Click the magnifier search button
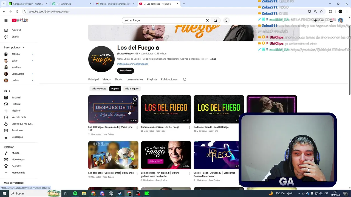 (215, 20)
